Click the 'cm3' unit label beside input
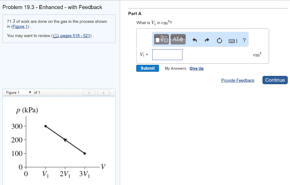290x185 pixels. [257, 54]
